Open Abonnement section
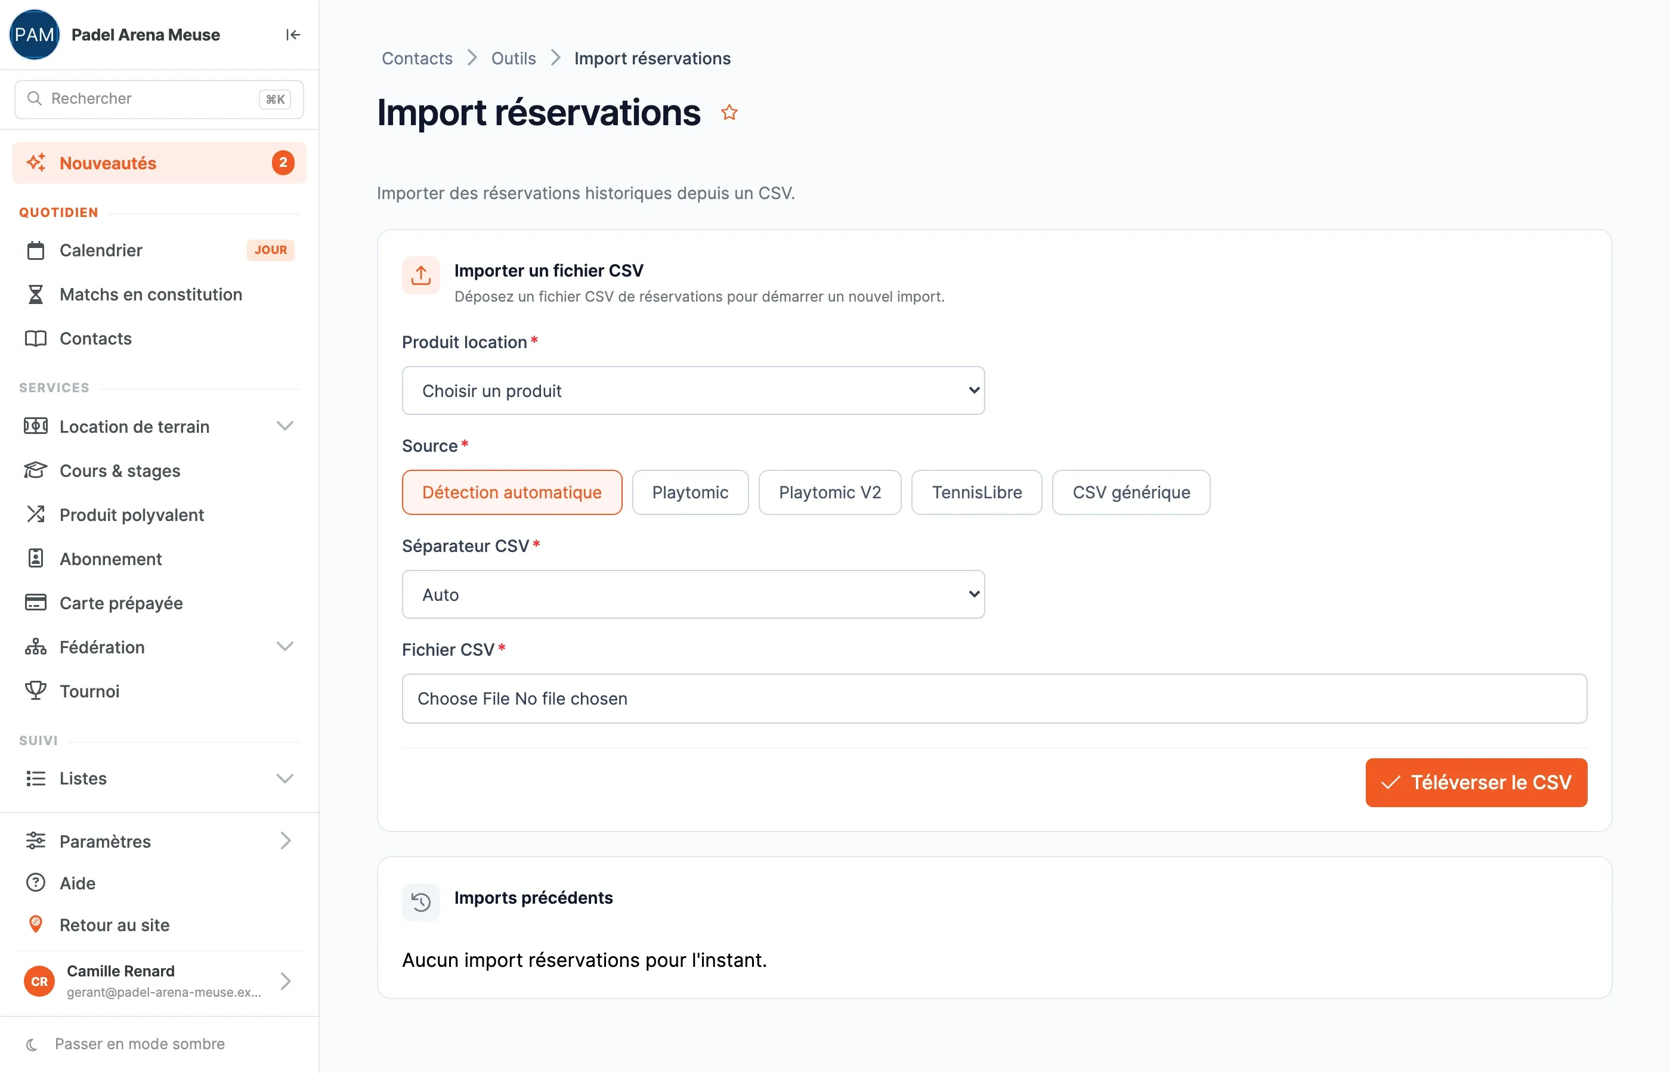 tap(159, 559)
